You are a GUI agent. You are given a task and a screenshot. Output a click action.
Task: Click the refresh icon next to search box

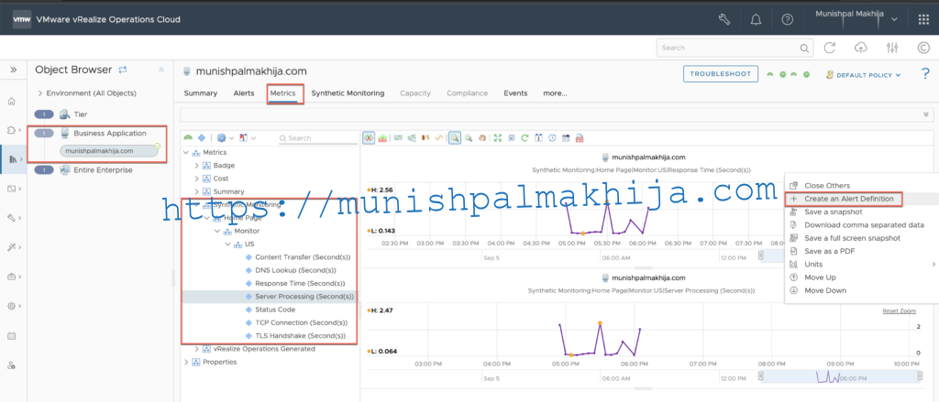pos(829,48)
